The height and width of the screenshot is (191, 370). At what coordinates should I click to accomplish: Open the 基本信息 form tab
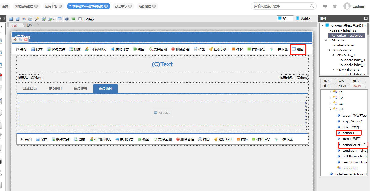(30, 89)
